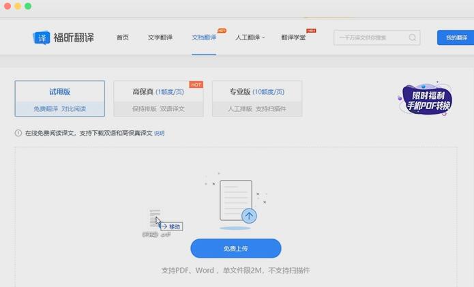Click the info icon beside the notice text
The image size is (474, 287).
tap(18, 134)
